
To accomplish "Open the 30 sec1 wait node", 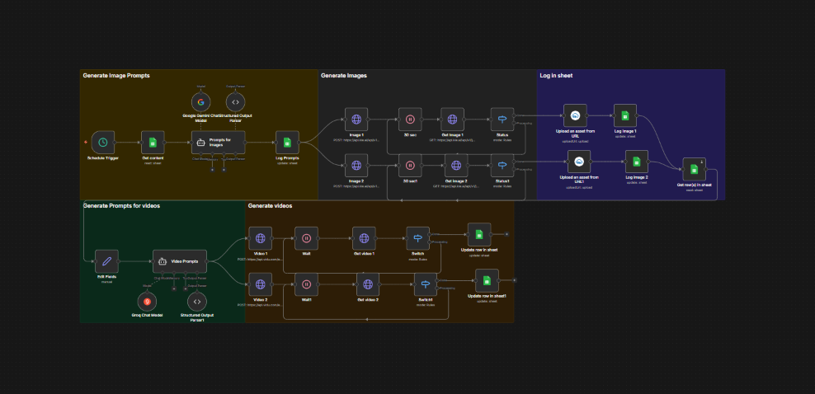I will [x=410, y=165].
